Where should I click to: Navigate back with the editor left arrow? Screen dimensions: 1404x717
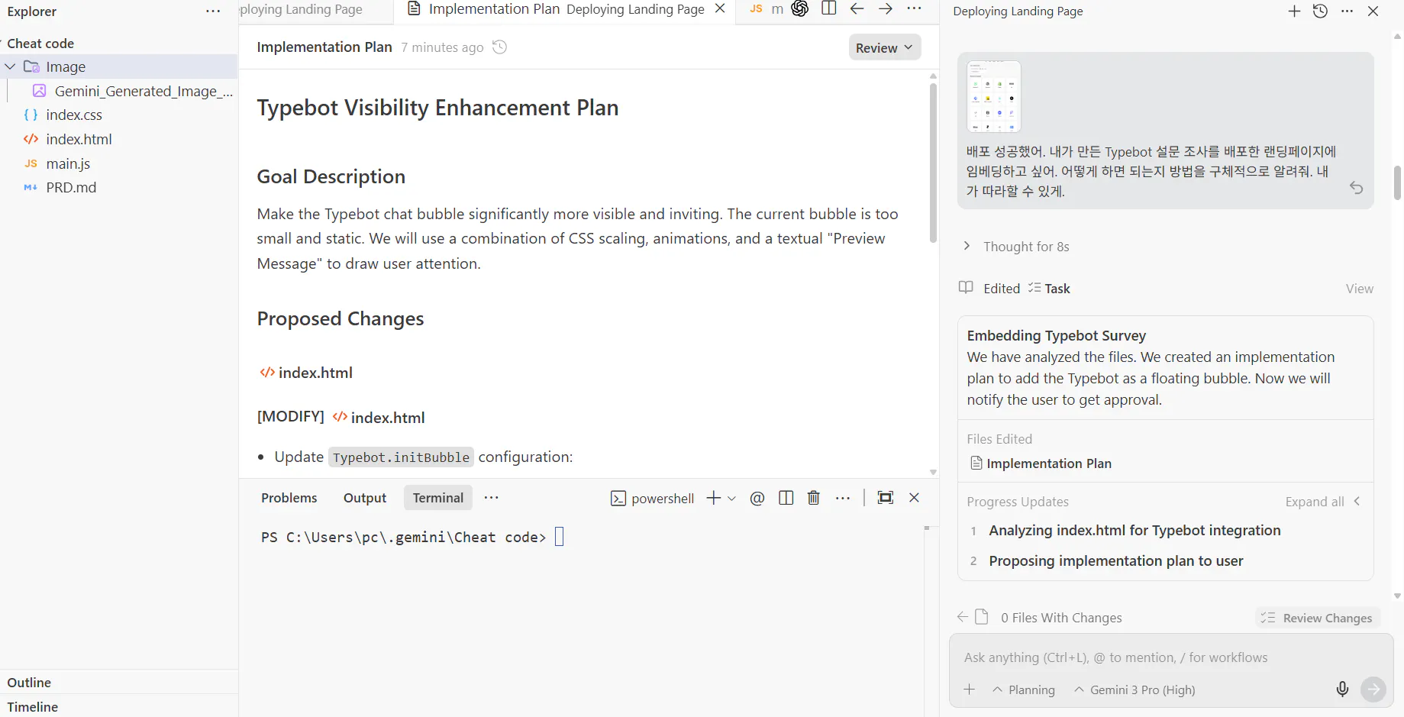[857, 8]
